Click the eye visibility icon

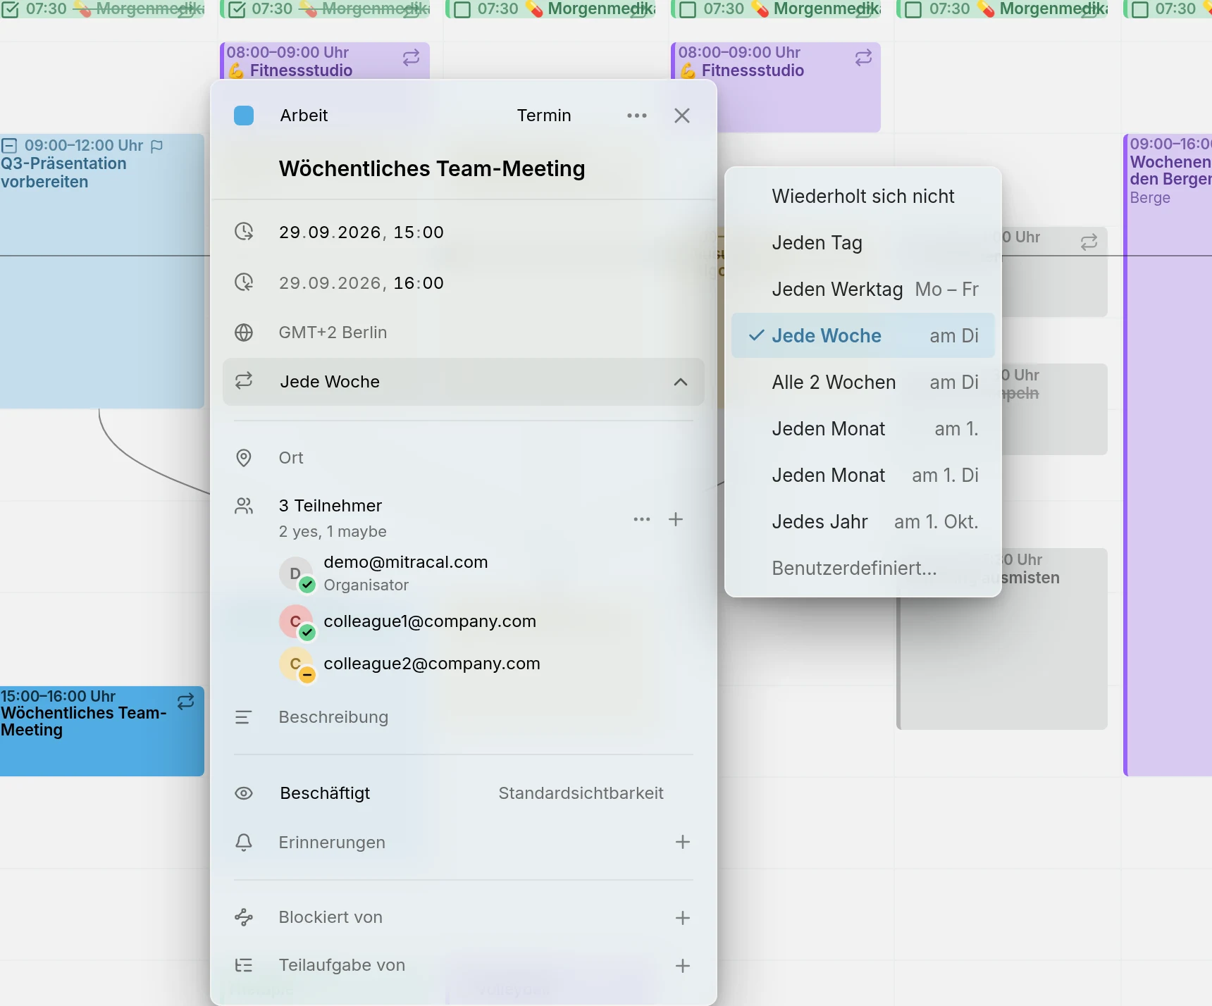point(244,793)
